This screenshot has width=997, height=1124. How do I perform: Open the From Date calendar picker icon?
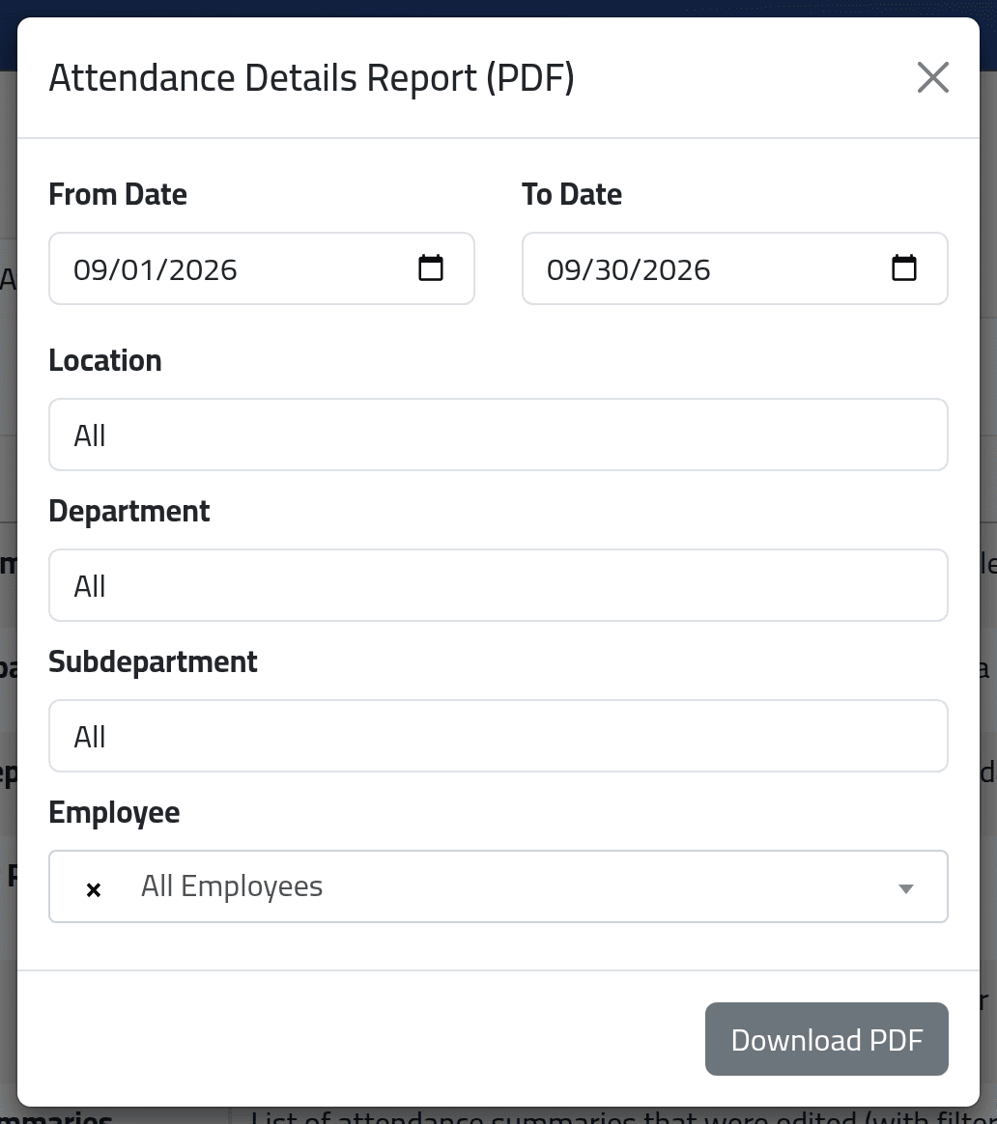(430, 268)
